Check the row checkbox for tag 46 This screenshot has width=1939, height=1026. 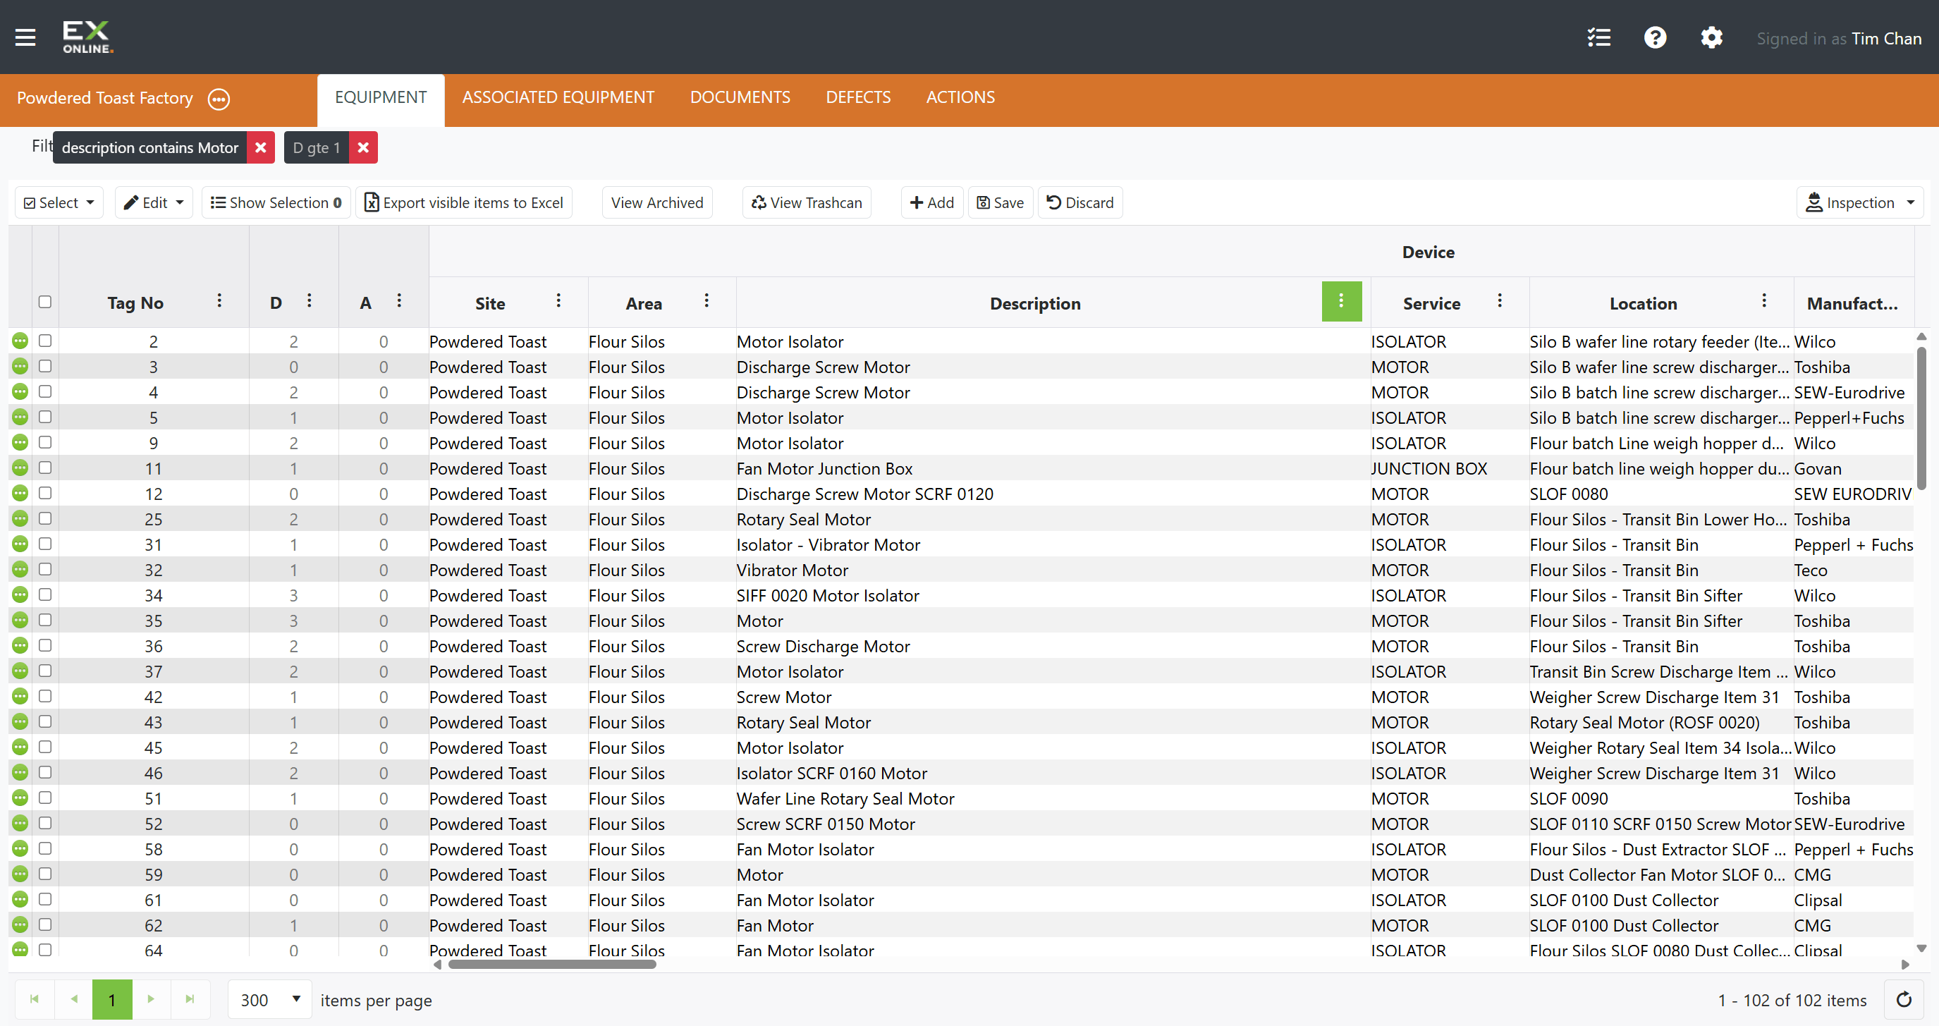click(x=45, y=772)
